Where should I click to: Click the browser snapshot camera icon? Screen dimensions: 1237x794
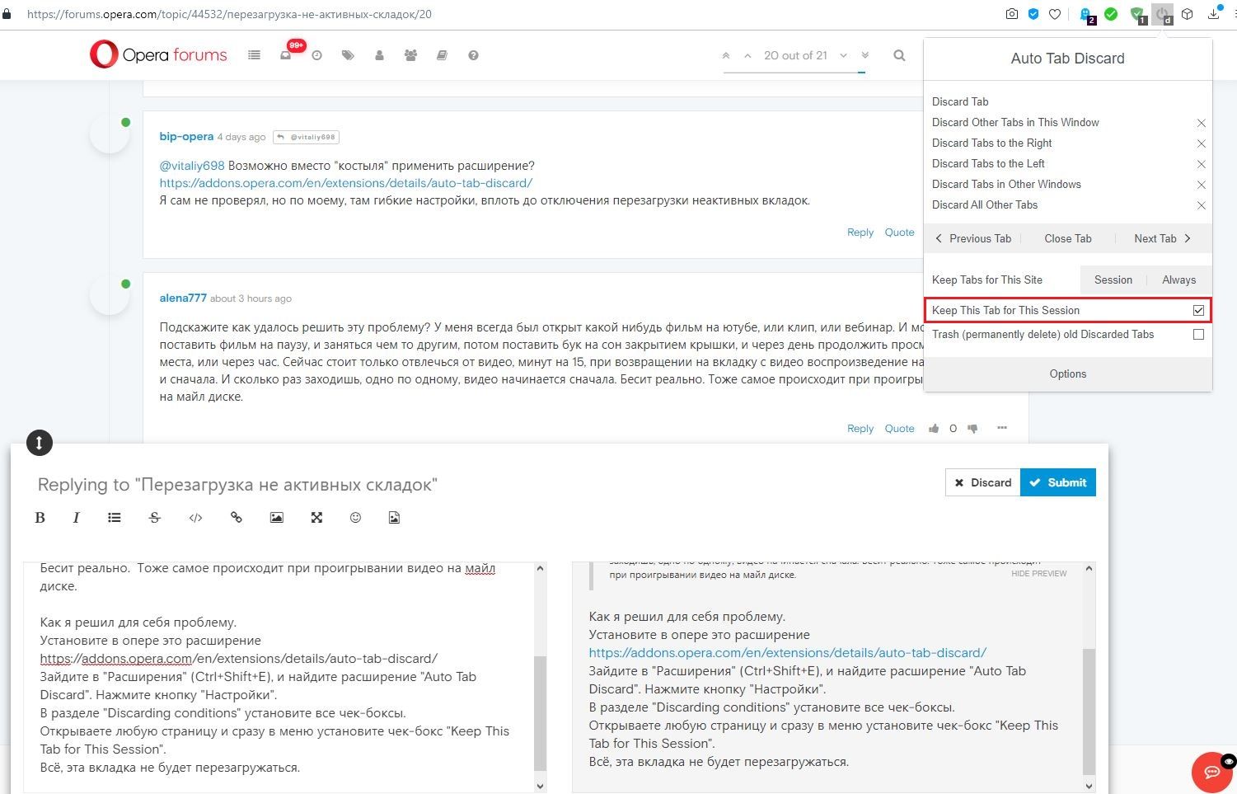coord(1011,14)
